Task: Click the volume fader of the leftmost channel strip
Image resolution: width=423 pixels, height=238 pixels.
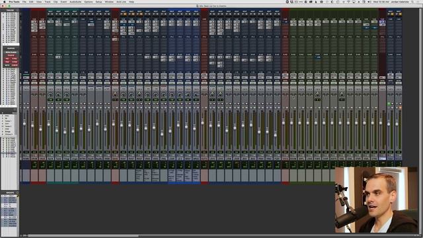Action: point(24,124)
